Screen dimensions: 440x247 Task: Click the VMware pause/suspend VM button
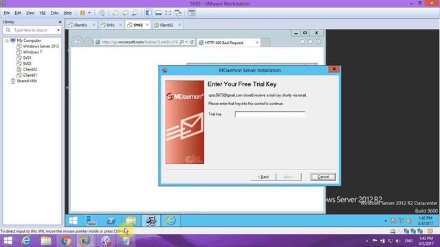pyautogui.click(x=82, y=13)
